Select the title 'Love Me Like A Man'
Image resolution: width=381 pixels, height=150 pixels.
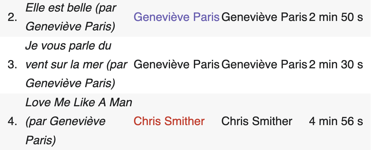pos(79,103)
